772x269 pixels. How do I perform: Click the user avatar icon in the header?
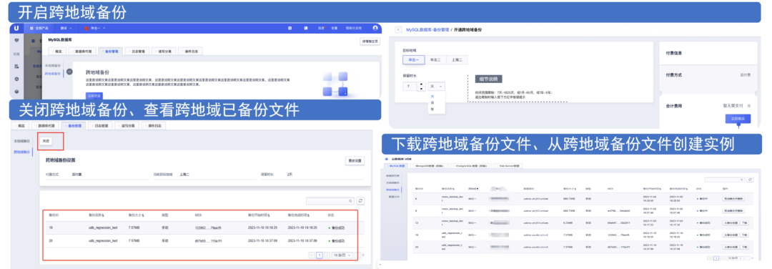(375, 28)
